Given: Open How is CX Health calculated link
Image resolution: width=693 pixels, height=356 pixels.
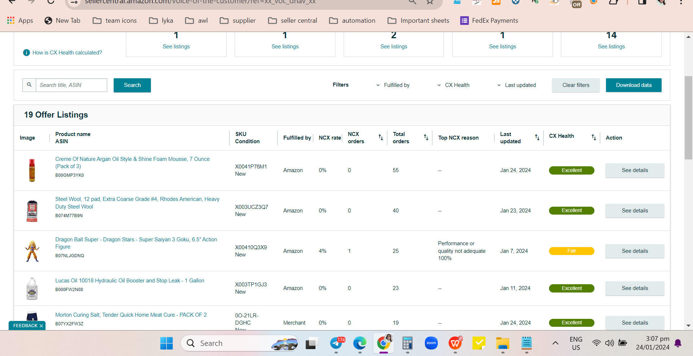Looking at the screenshot, I should click(67, 53).
